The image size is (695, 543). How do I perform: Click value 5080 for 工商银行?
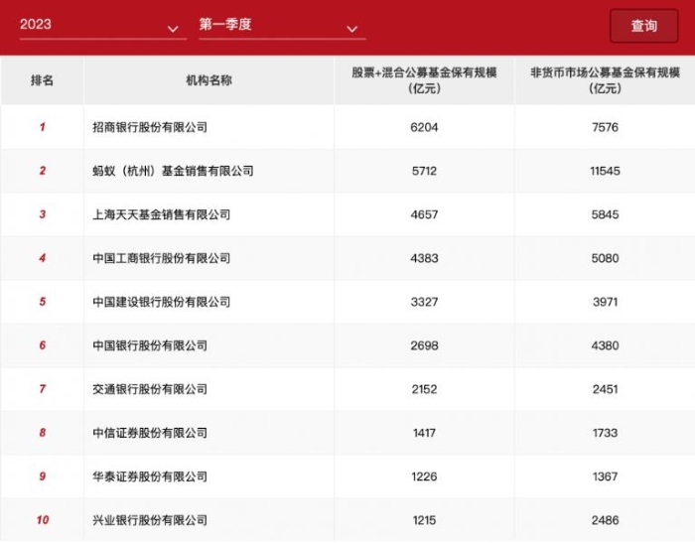coord(605,258)
